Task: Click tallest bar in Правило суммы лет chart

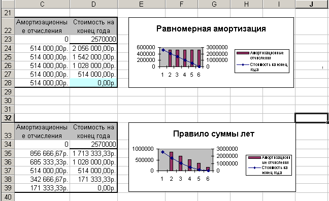Action: 172,161
